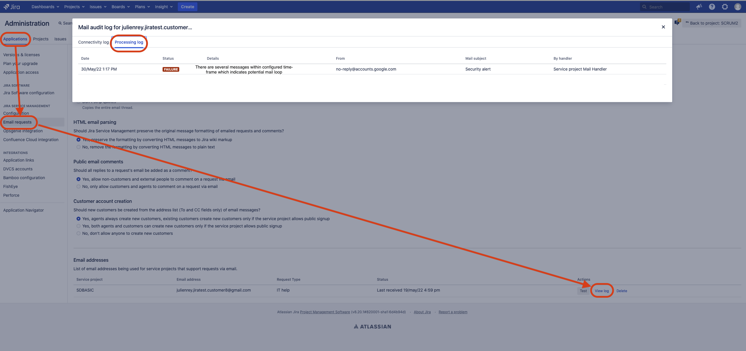Open Application links in sidebar
Screen dimensions: 746x351
(x=18, y=160)
